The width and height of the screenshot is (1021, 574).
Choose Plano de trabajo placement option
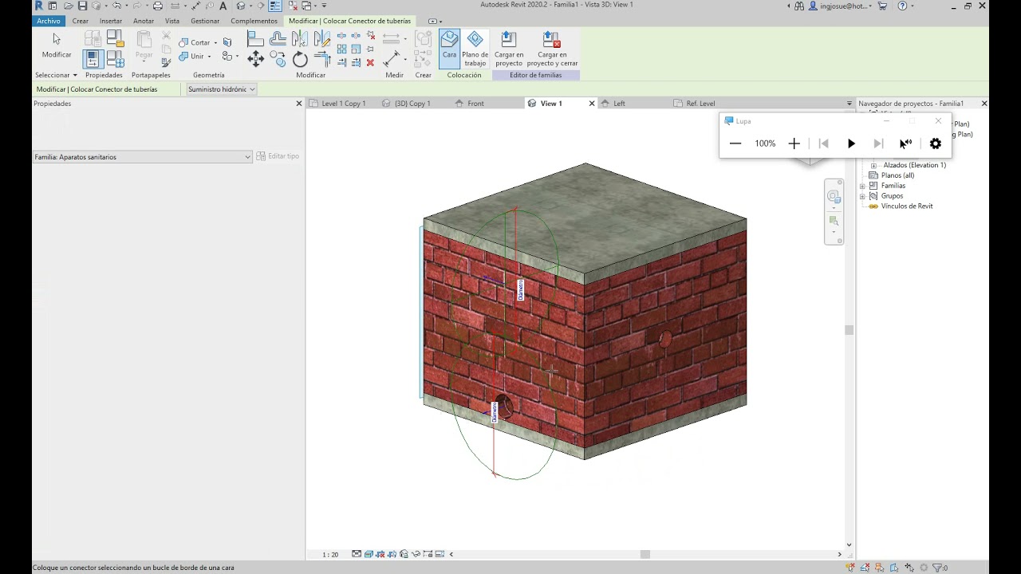[475, 48]
